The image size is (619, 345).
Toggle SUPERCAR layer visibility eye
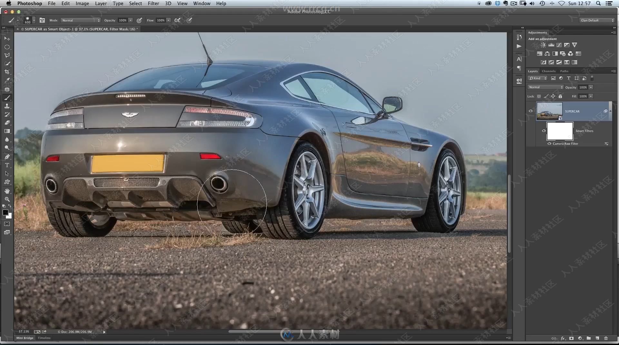click(531, 111)
